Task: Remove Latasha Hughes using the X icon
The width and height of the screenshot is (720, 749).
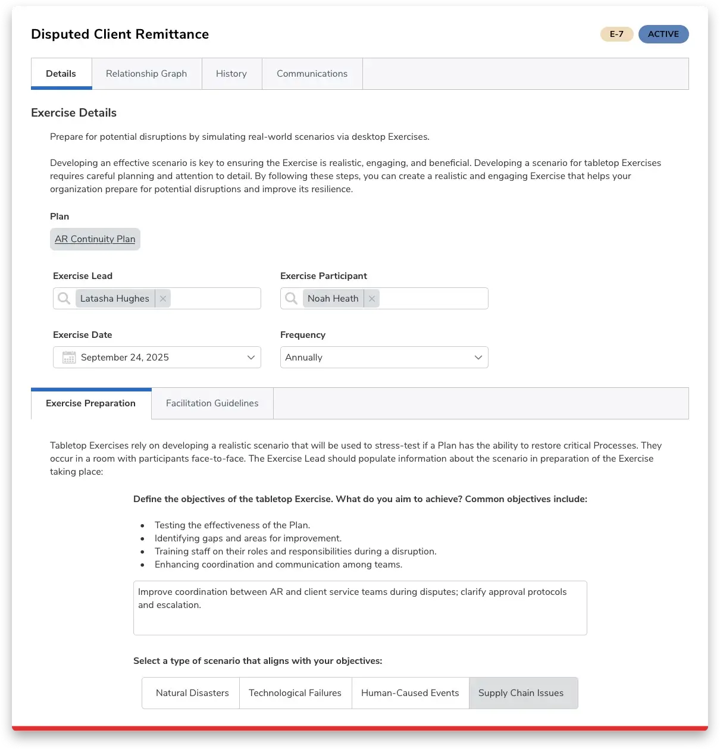Action: click(162, 298)
